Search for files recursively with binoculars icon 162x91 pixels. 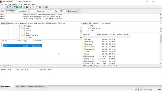(x=47, y=7)
